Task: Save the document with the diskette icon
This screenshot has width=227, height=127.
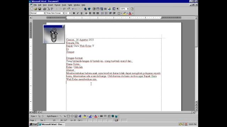Action: pos(39,9)
